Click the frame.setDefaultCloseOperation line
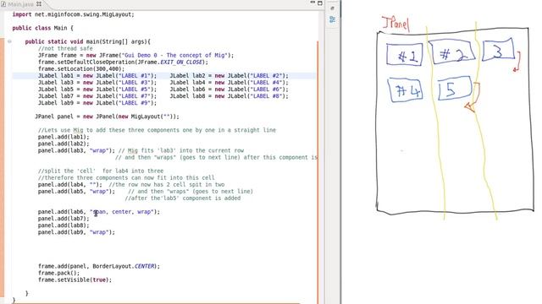The height and width of the screenshot is (304, 542). coord(123,62)
